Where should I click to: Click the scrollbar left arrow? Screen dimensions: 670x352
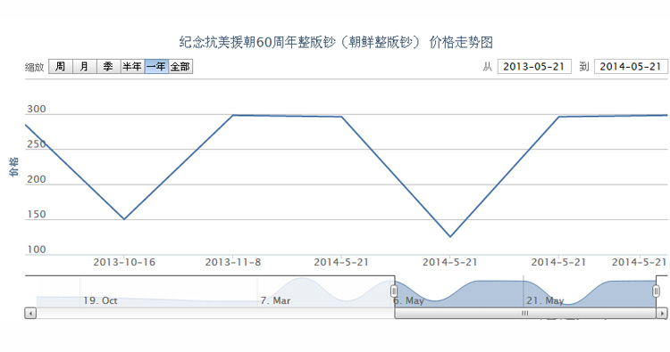pyautogui.click(x=30, y=313)
